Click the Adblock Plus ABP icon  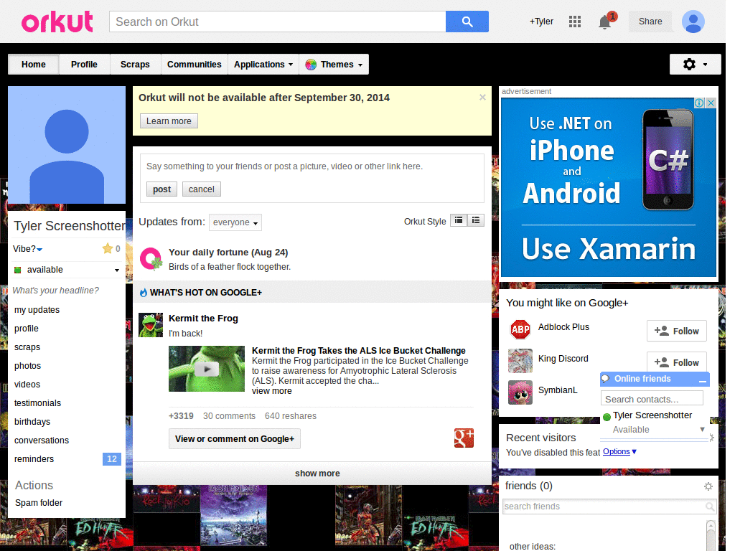(x=520, y=329)
